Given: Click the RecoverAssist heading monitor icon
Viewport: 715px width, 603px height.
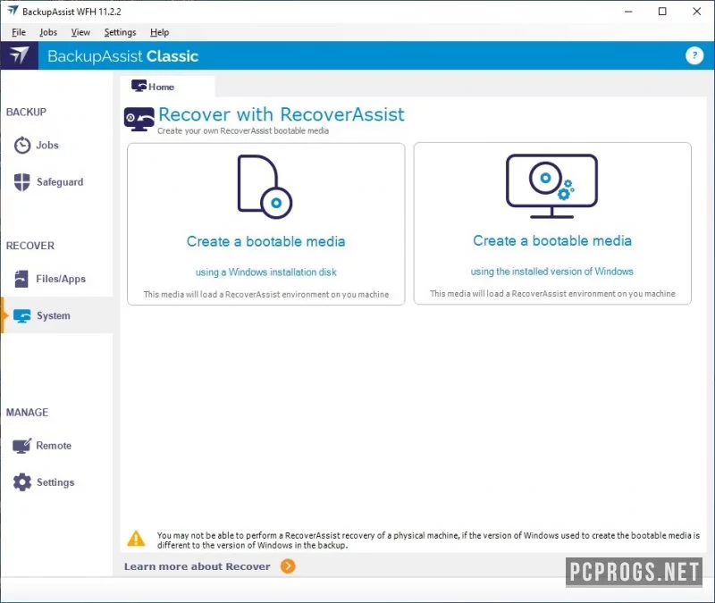Looking at the screenshot, I should tap(139, 120).
